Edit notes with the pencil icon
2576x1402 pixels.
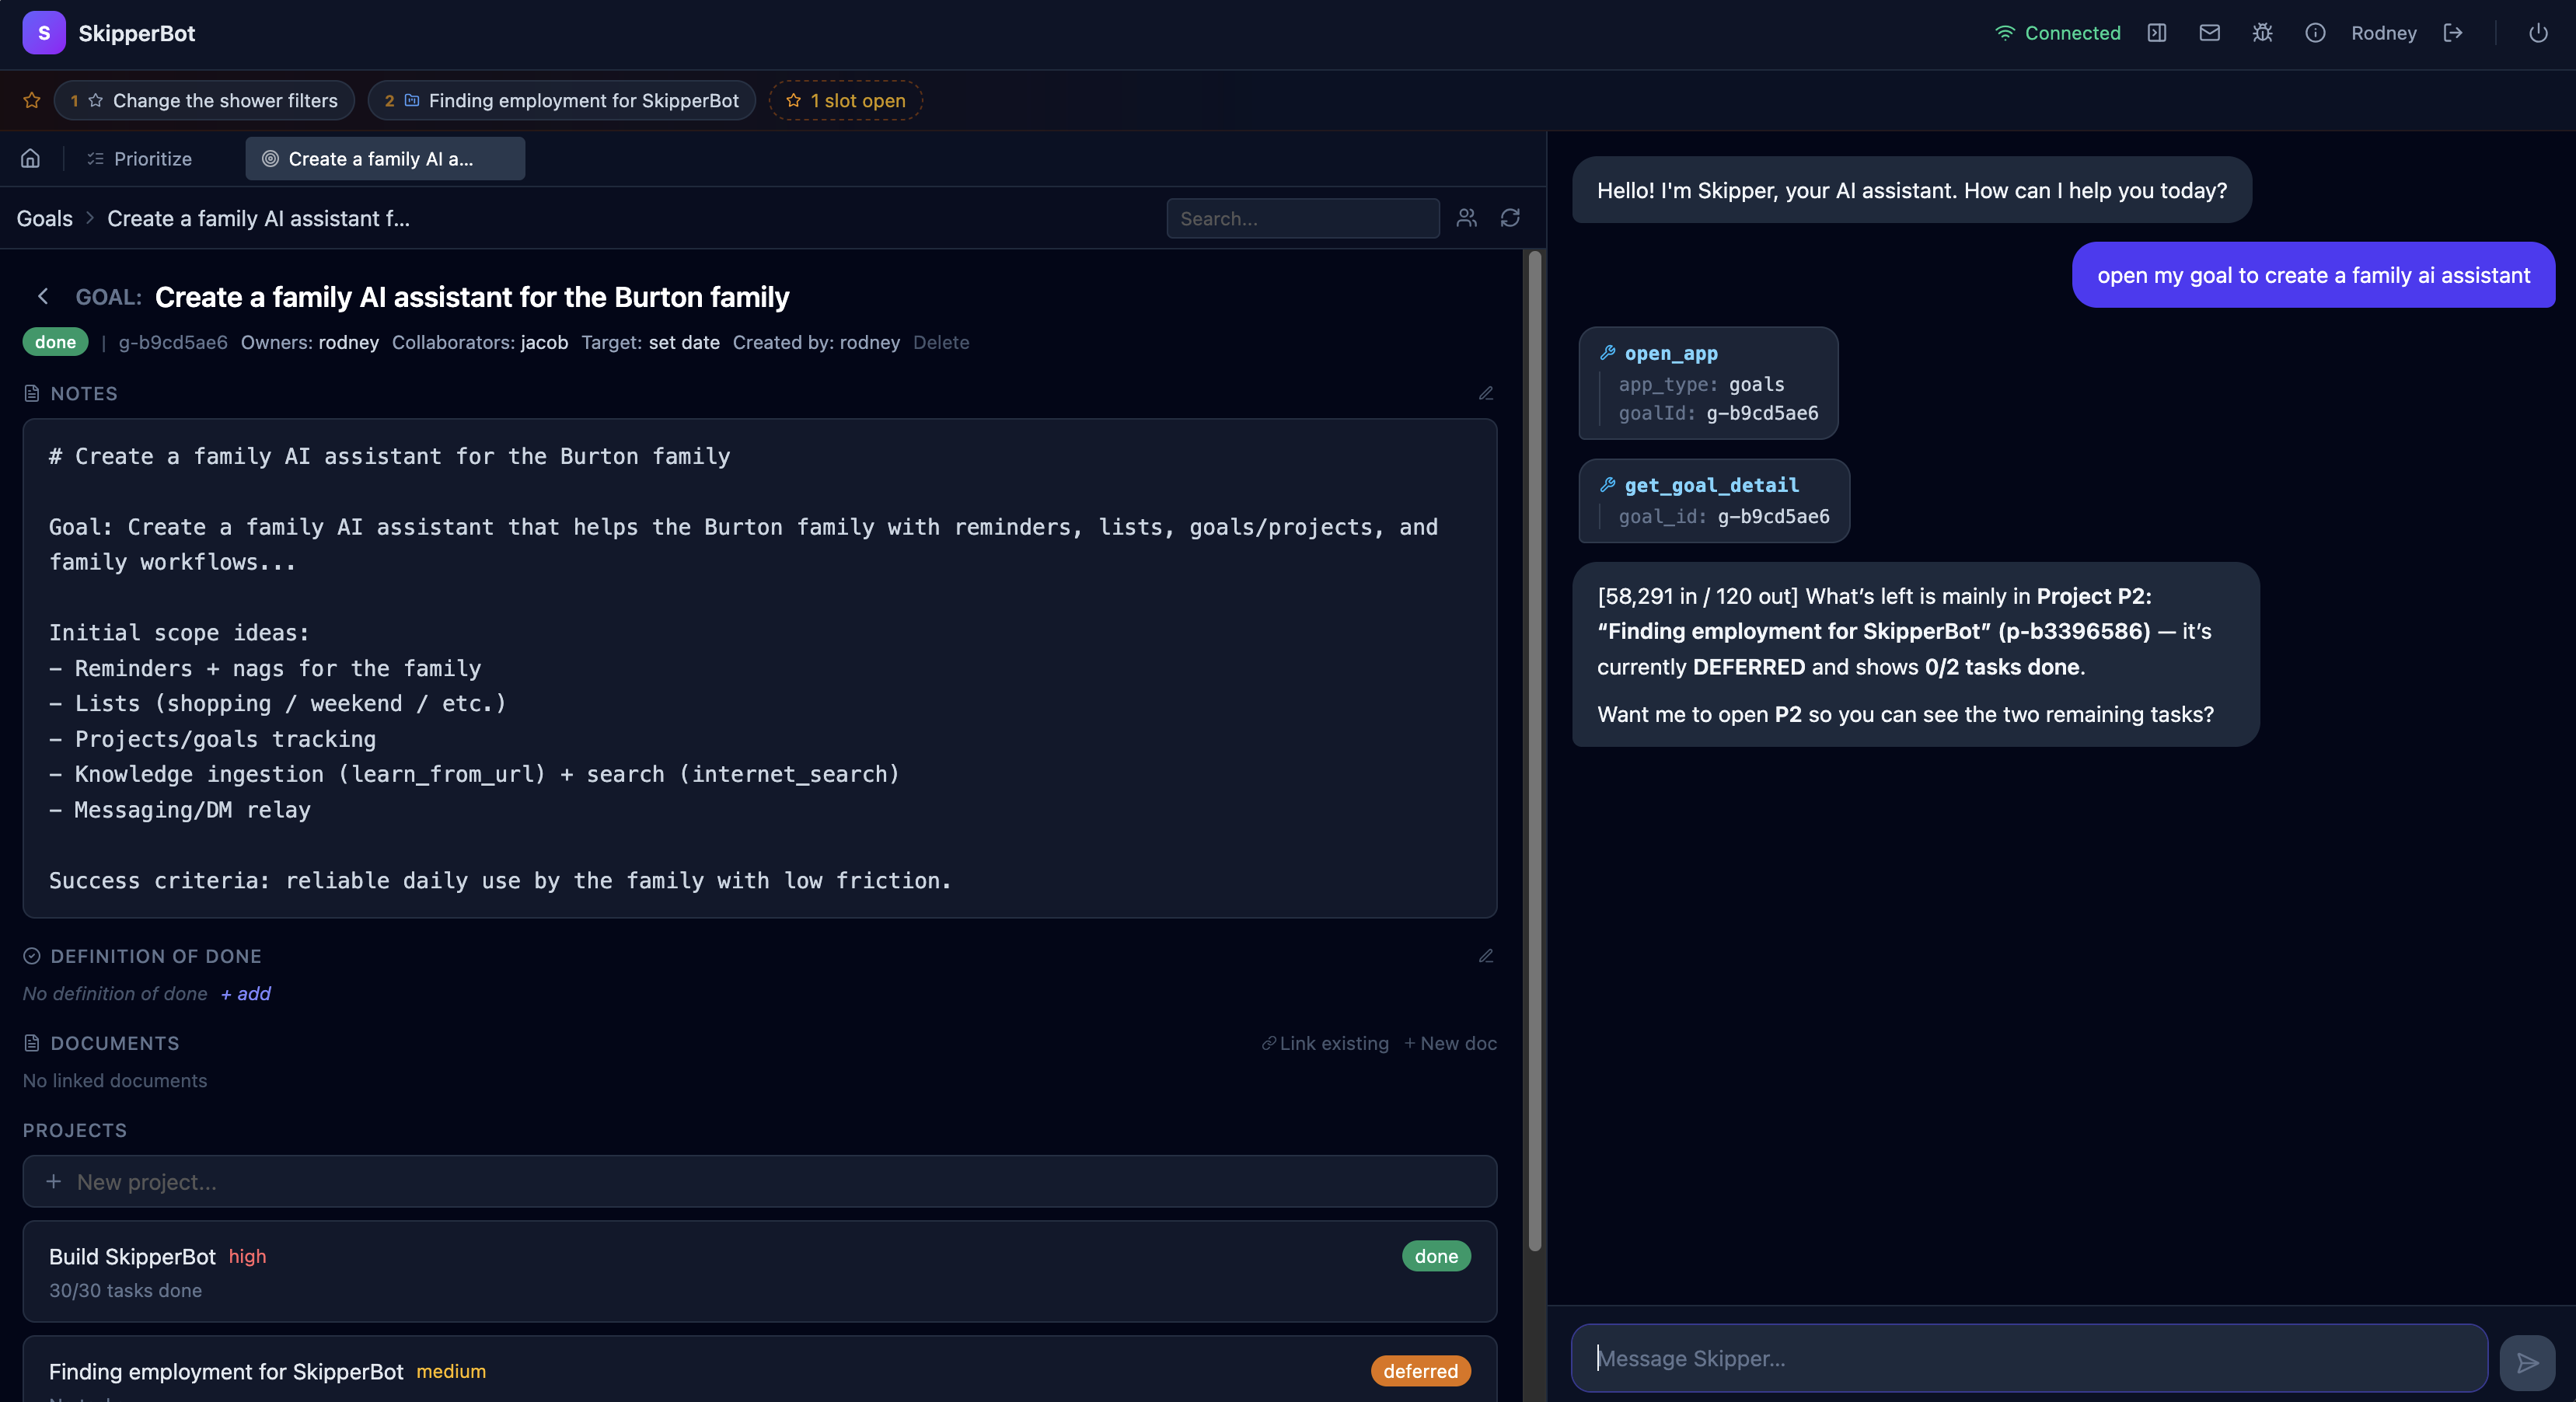point(1486,393)
